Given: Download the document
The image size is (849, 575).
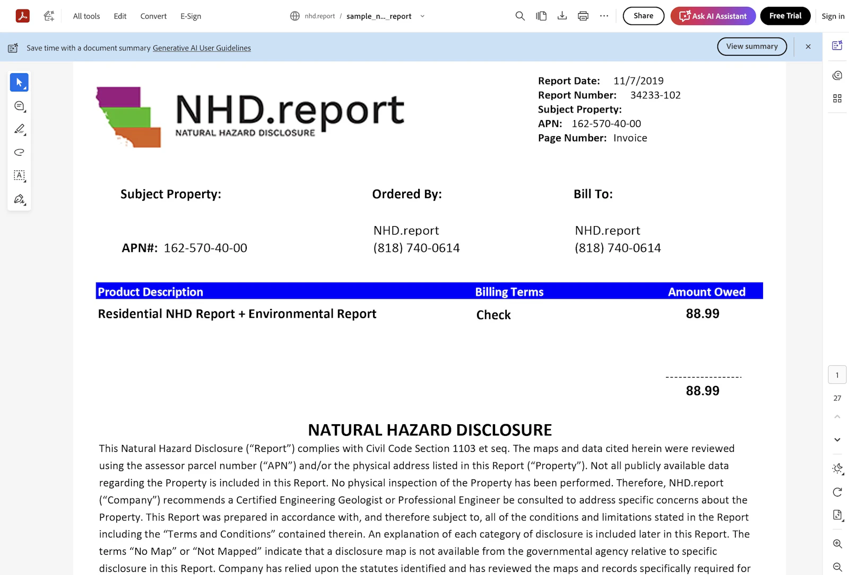Looking at the screenshot, I should pyautogui.click(x=562, y=16).
